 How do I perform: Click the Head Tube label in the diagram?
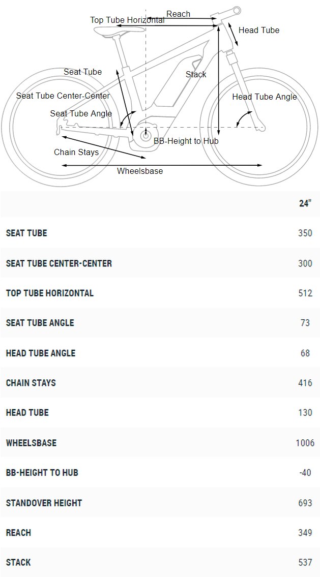259,30
